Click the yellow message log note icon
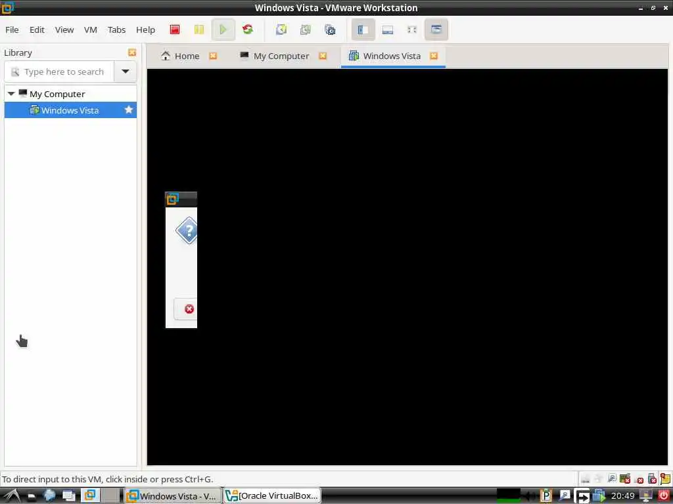The width and height of the screenshot is (673, 504). click(x=665, y=478)
